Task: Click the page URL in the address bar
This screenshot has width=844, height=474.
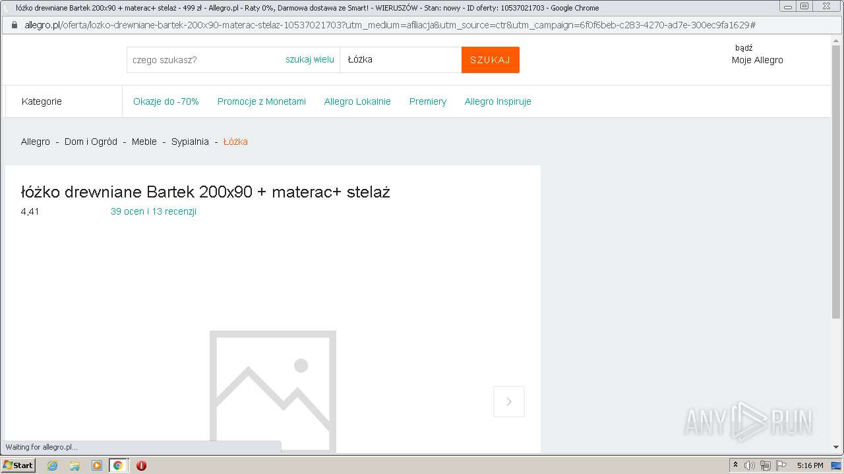Action: coord(390,25)
